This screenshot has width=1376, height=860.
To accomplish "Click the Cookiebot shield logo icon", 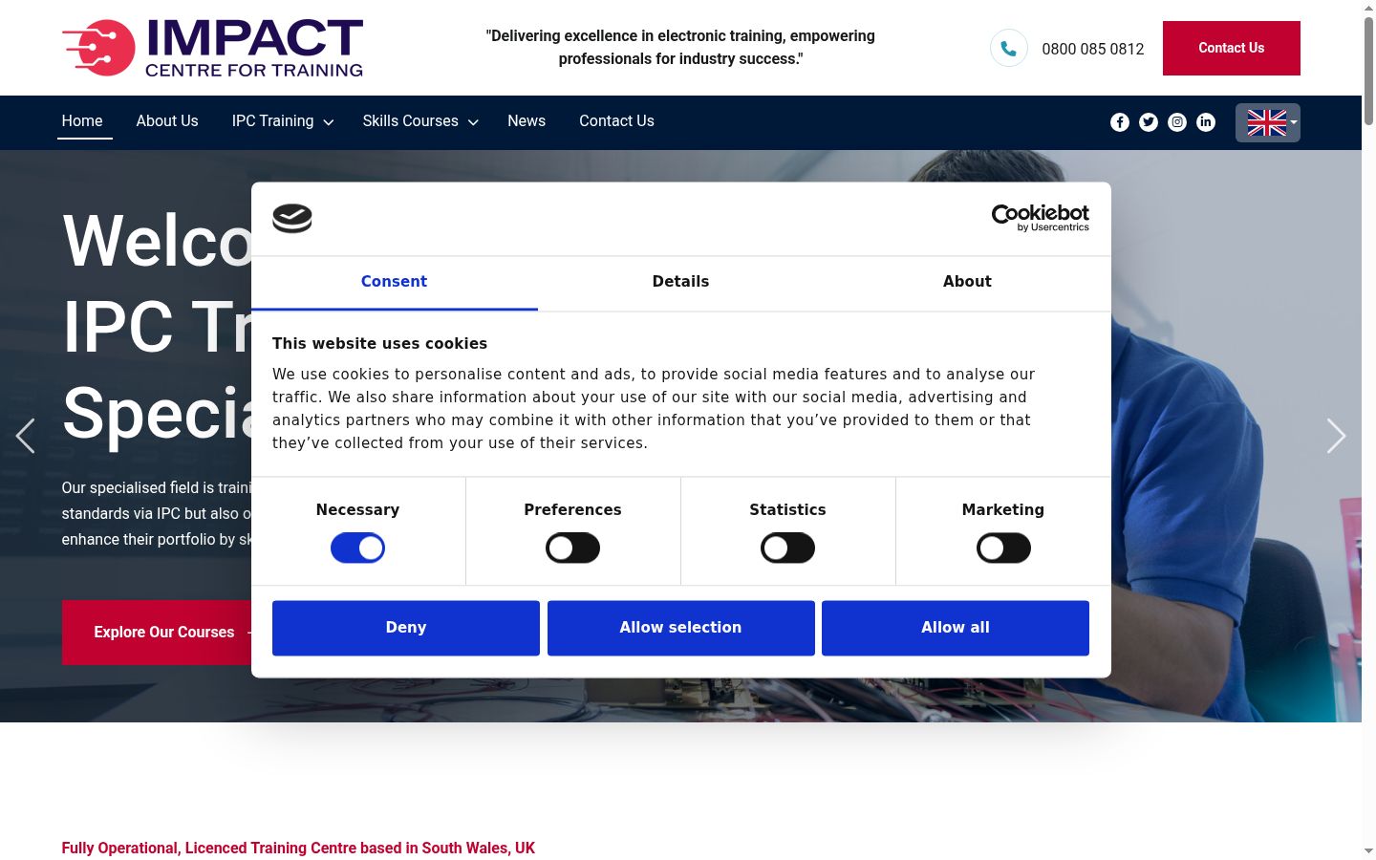I will tap(292, 219).
